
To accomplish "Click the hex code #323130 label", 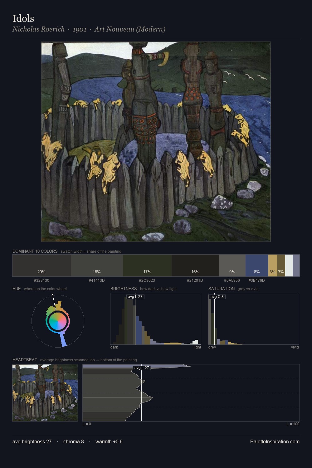I will (41, 280).
